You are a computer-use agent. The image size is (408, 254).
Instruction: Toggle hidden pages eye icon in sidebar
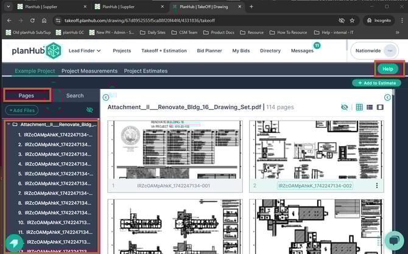point(90,110)
